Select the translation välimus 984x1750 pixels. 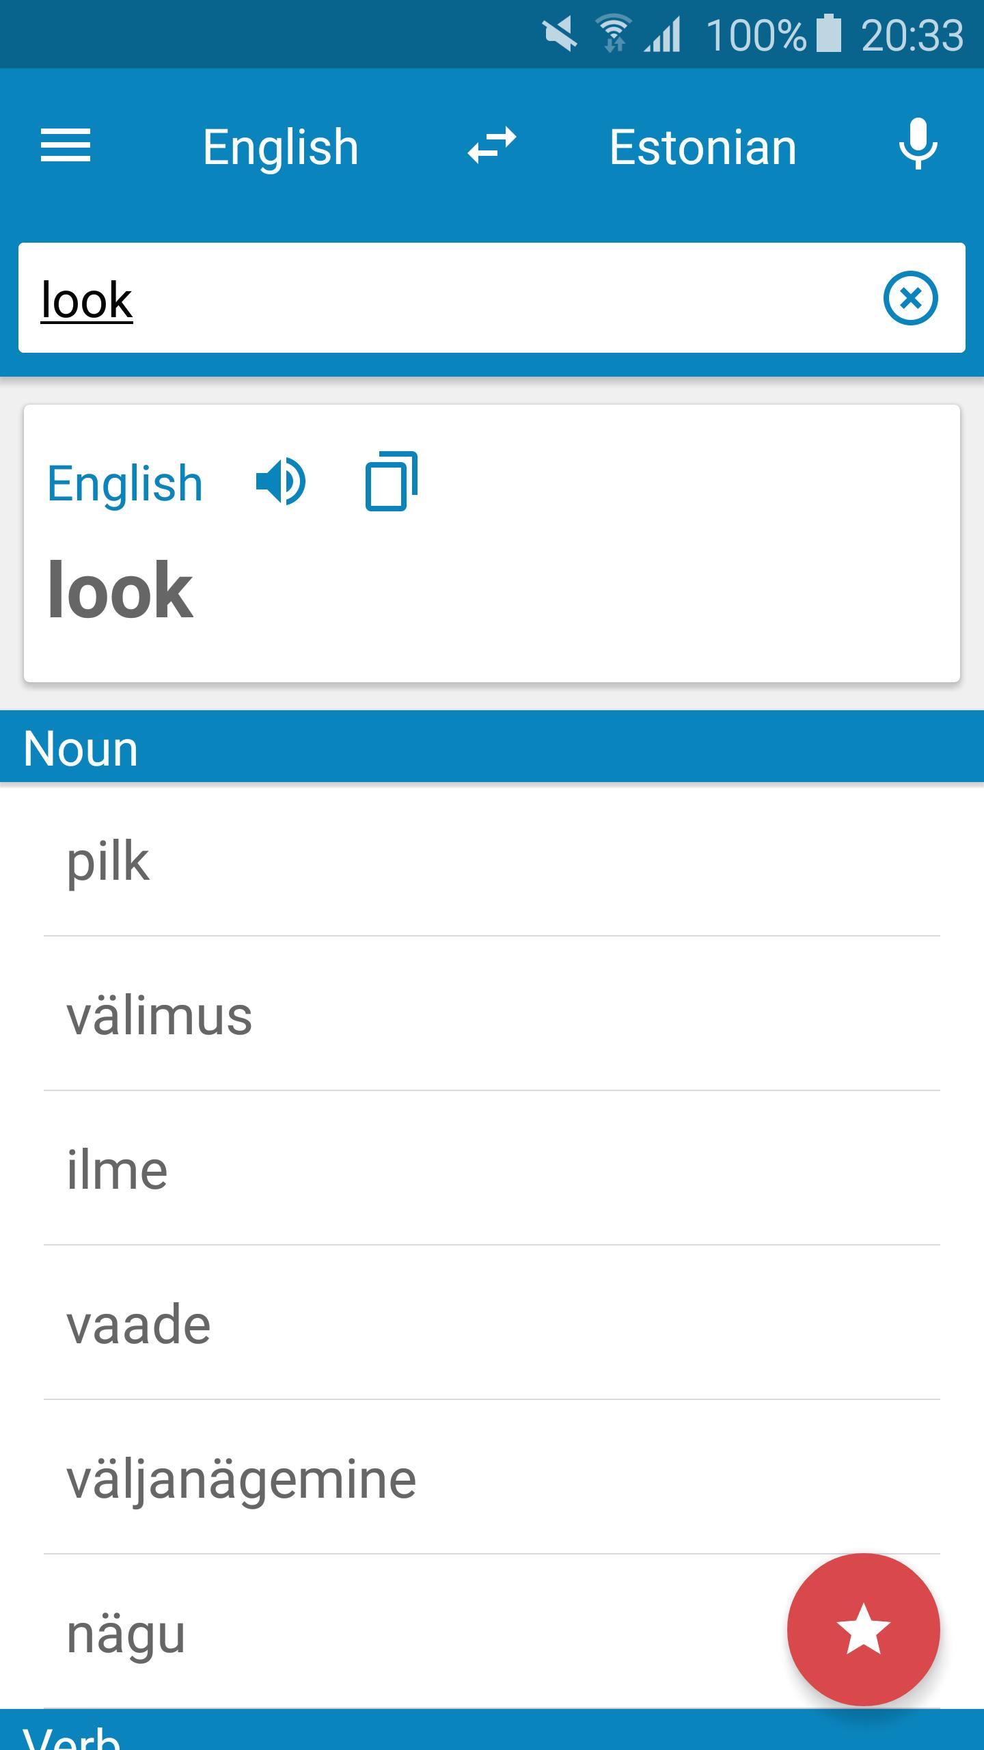click(x=492, y=1014)
